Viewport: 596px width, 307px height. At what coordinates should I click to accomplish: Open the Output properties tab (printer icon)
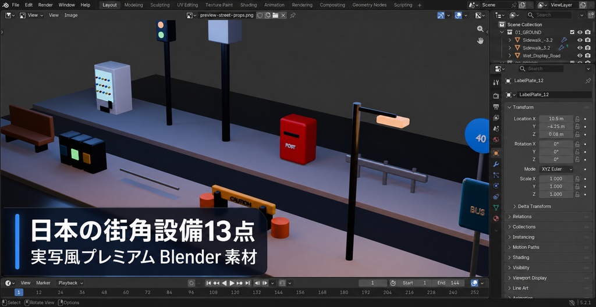pyautogui.click(x=496, y=107)
